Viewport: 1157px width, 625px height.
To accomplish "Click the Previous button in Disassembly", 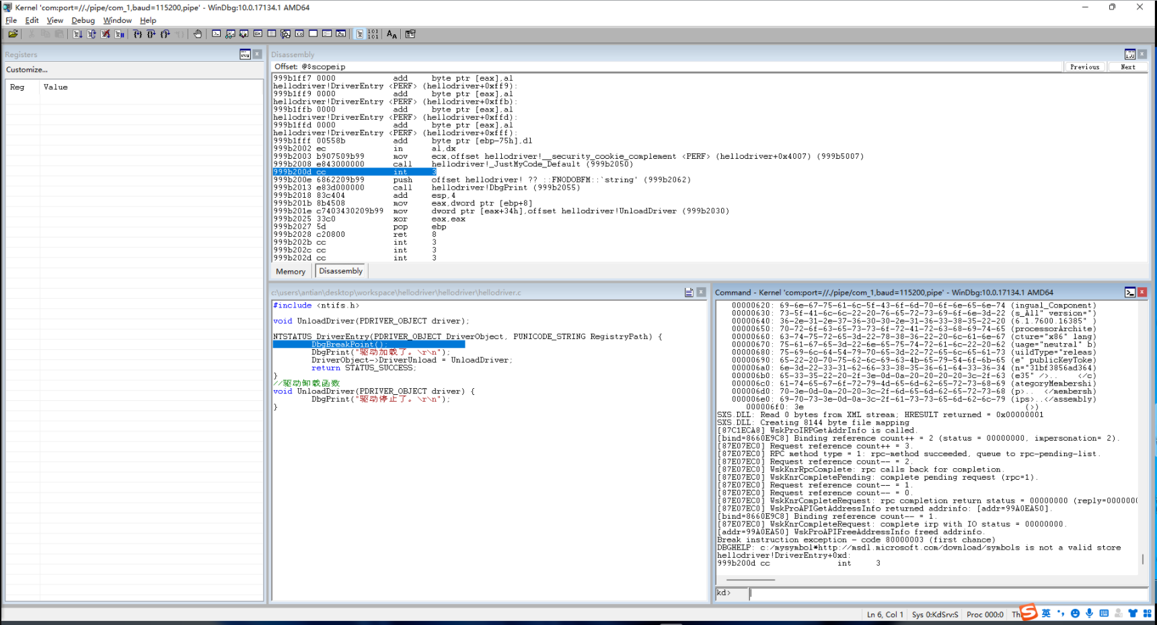I will pos(1084,67).
